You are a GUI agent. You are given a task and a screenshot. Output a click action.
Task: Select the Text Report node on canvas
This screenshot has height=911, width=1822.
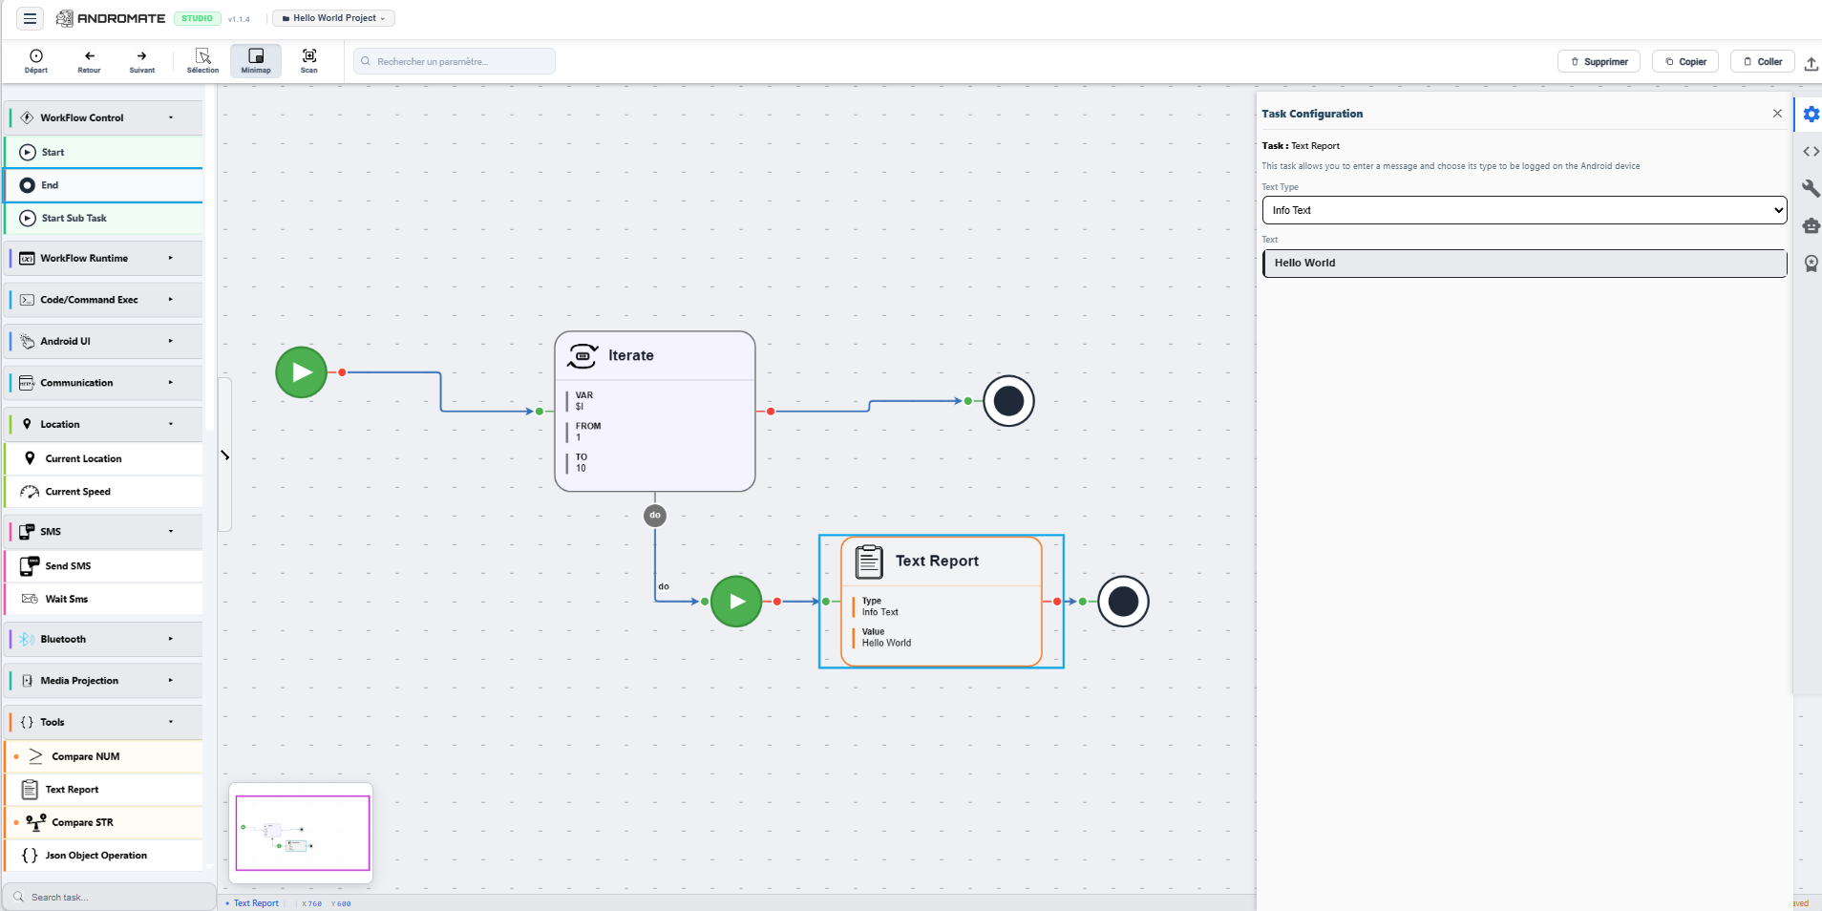pos(941,601)
